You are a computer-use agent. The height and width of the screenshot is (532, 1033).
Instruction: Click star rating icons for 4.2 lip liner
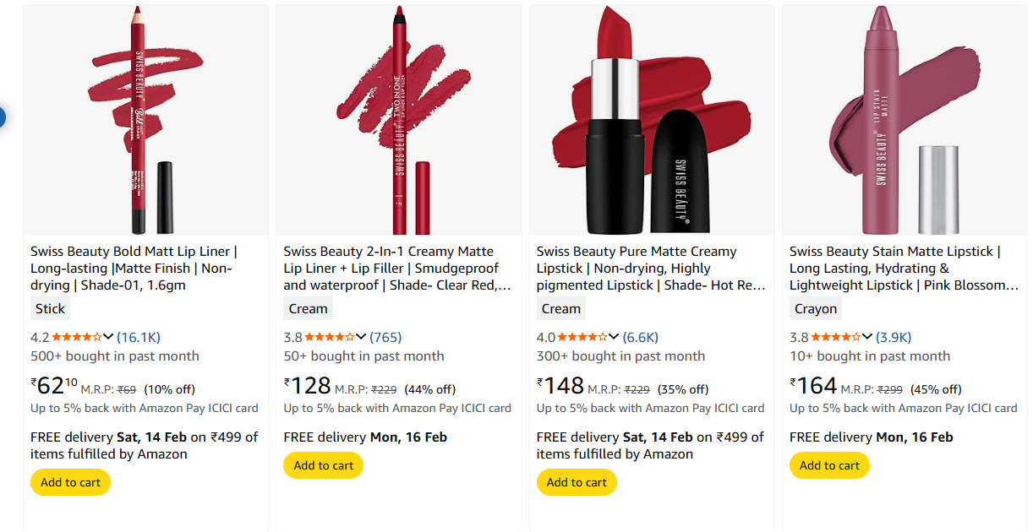[76, 337]
